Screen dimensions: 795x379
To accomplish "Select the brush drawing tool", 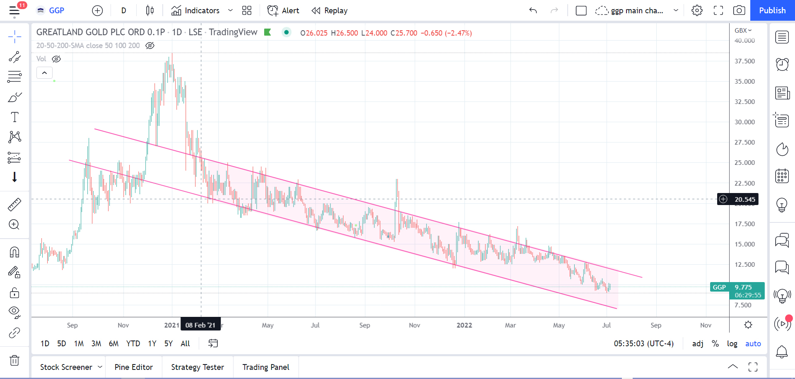I will pyautogui.click(x=14, y=97).
